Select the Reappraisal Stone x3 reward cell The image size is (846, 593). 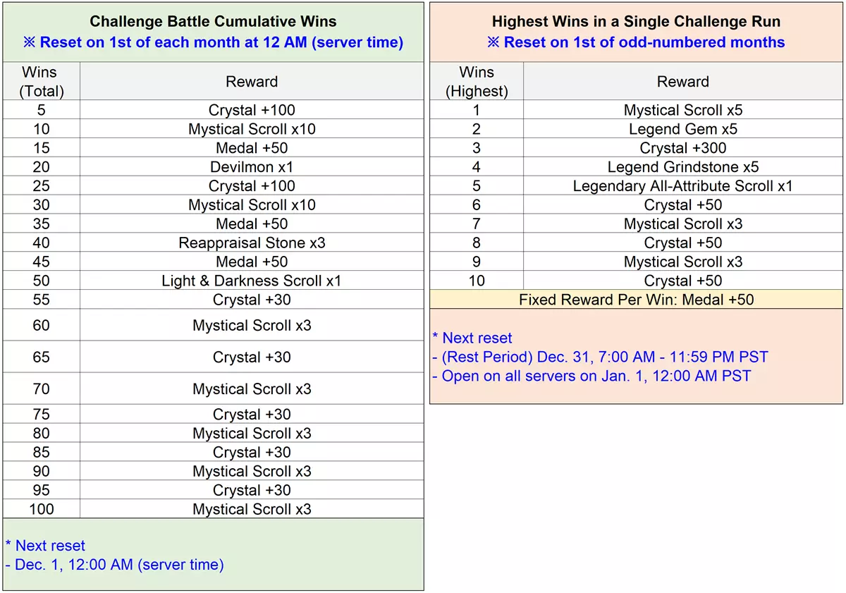(x=252, y=243)
